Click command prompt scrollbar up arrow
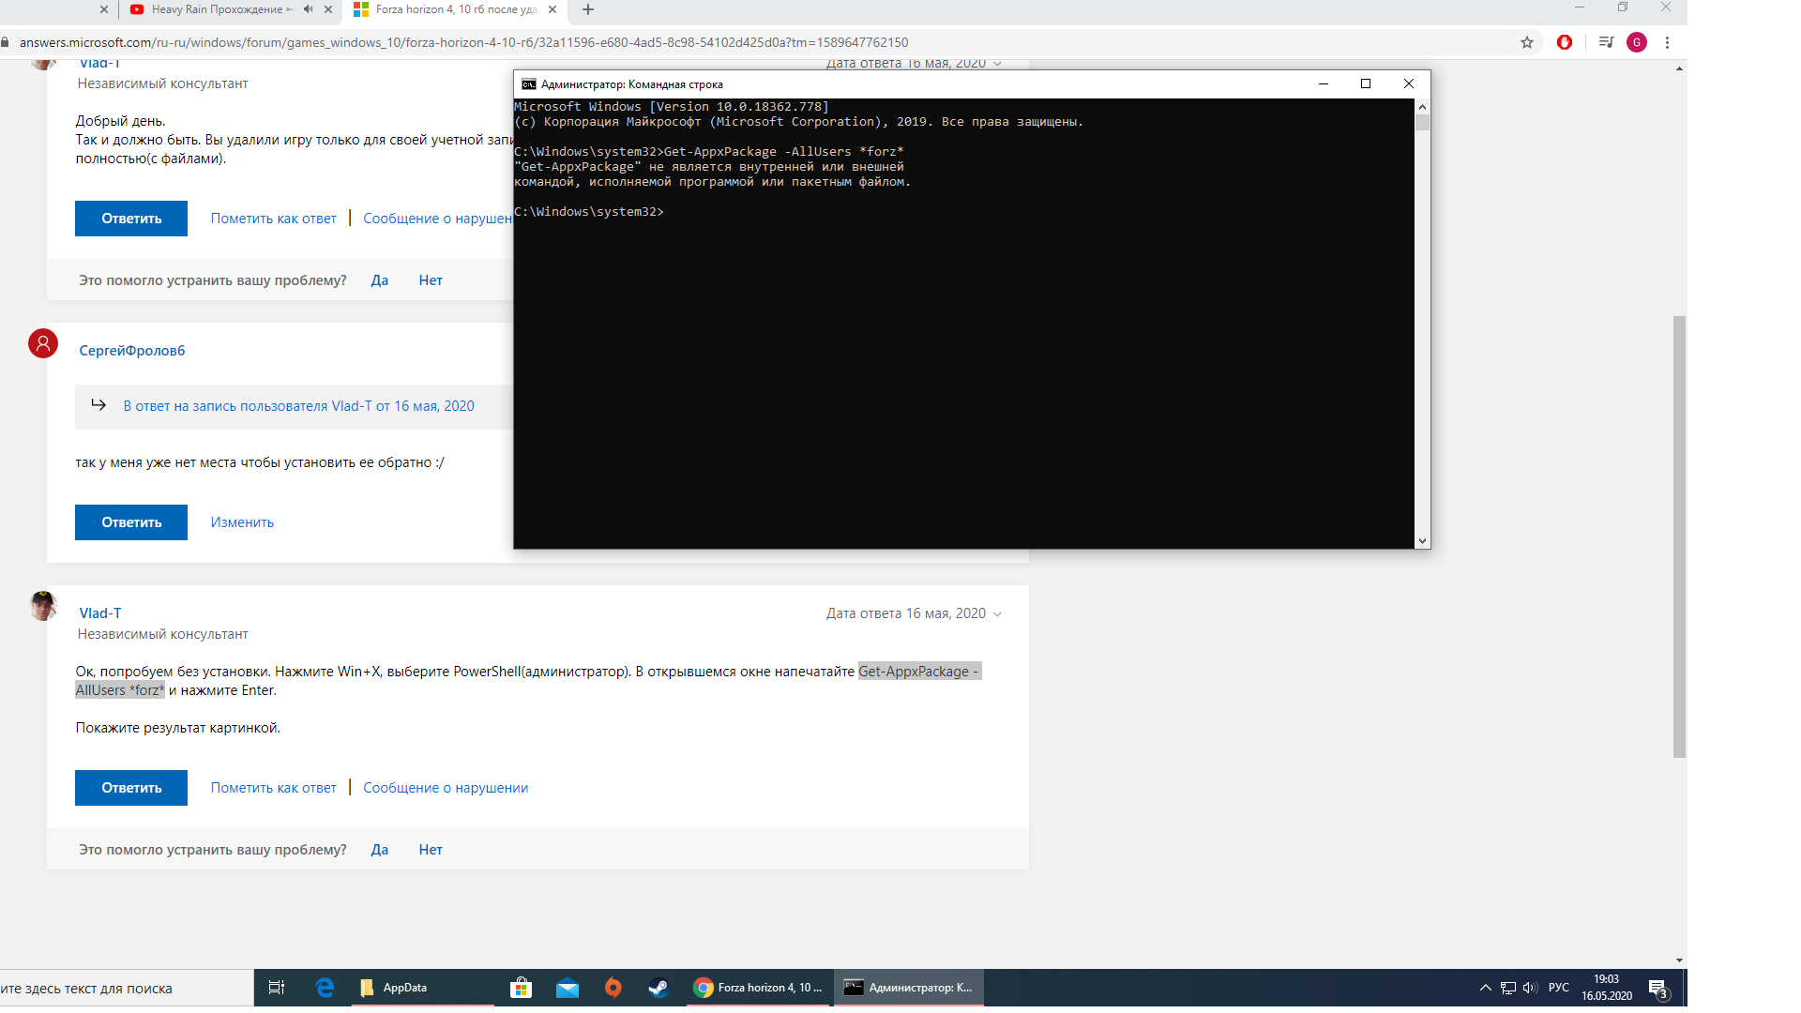Image resolution: width=1801 pixels, height=1013 pixels. (1422, 107)
